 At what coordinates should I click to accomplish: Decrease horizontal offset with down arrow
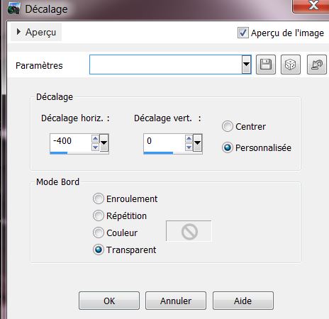click(95, 147)
